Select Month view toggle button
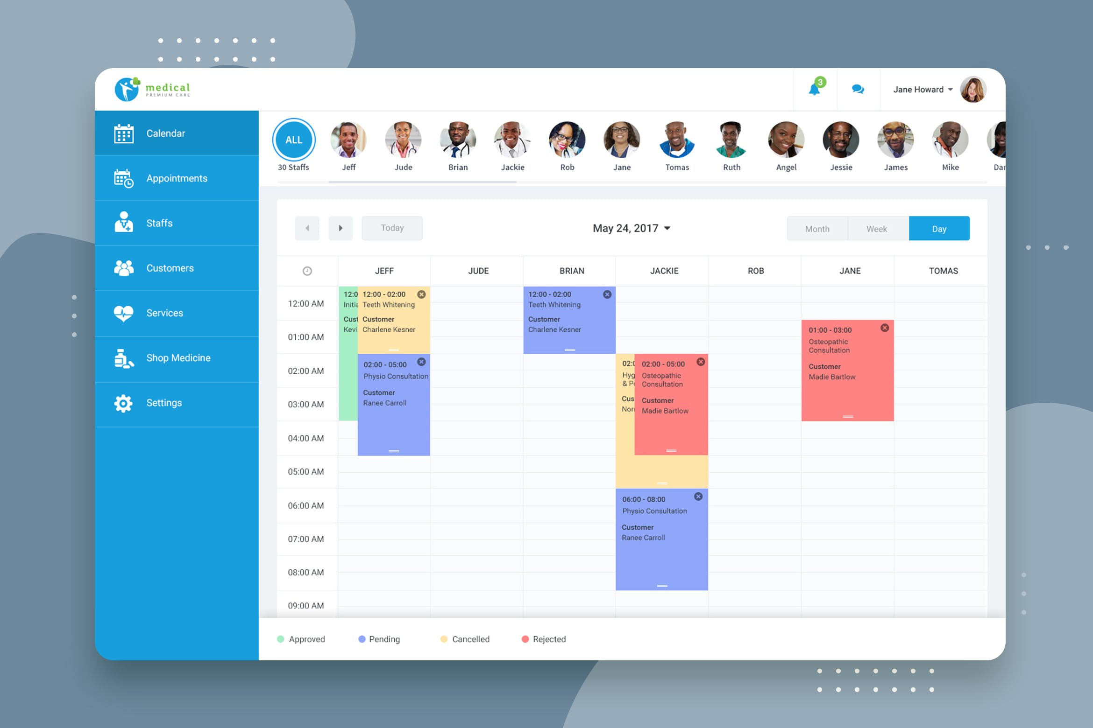The width and height of the screenshot is (1093, 728). pyautogui.click(x=816, y=228)
